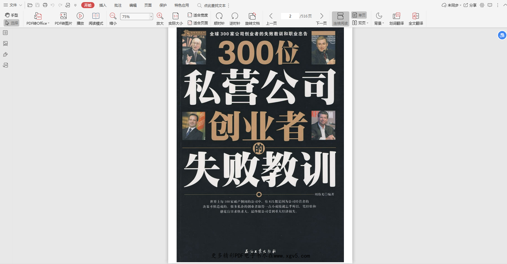The image size is (507, 264).
Task: Expand the 未同步 sync dropdown
Action: click(x=460, y=5)
